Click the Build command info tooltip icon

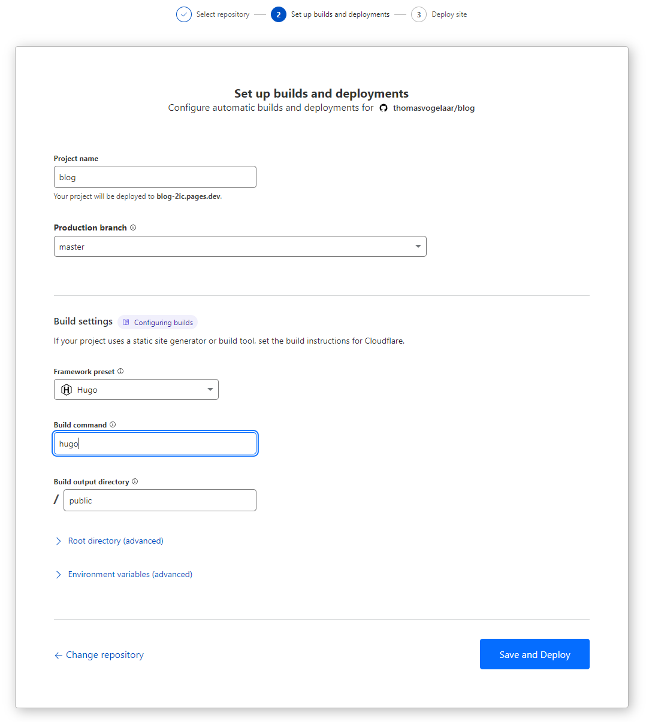pyautogui.click(x=113, y=424)
